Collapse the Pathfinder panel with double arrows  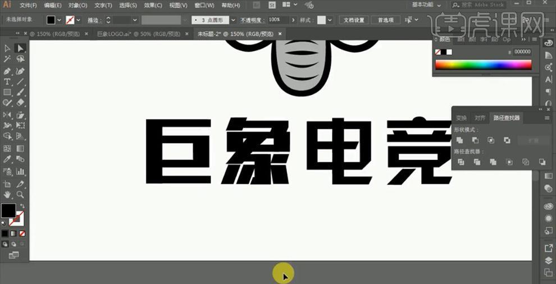pyautogui.click(x=540, y=109)
